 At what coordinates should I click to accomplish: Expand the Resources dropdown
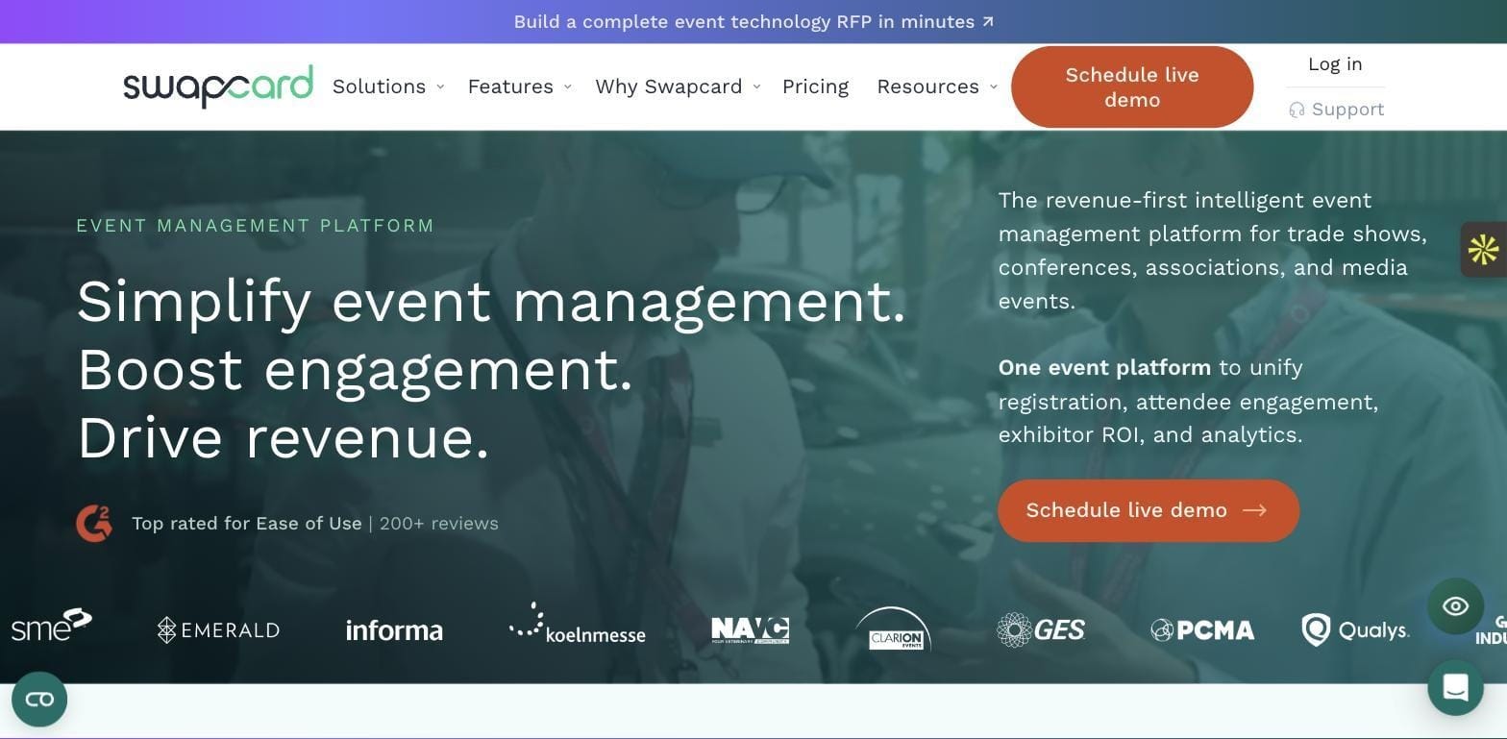click(x=937, y=86)
